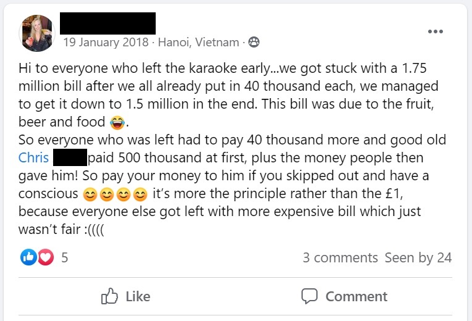The width and height of the screenshot is (472, 321).
Task: Click the thumbs-up outline icon on the Like button
Action: [109, 296]
